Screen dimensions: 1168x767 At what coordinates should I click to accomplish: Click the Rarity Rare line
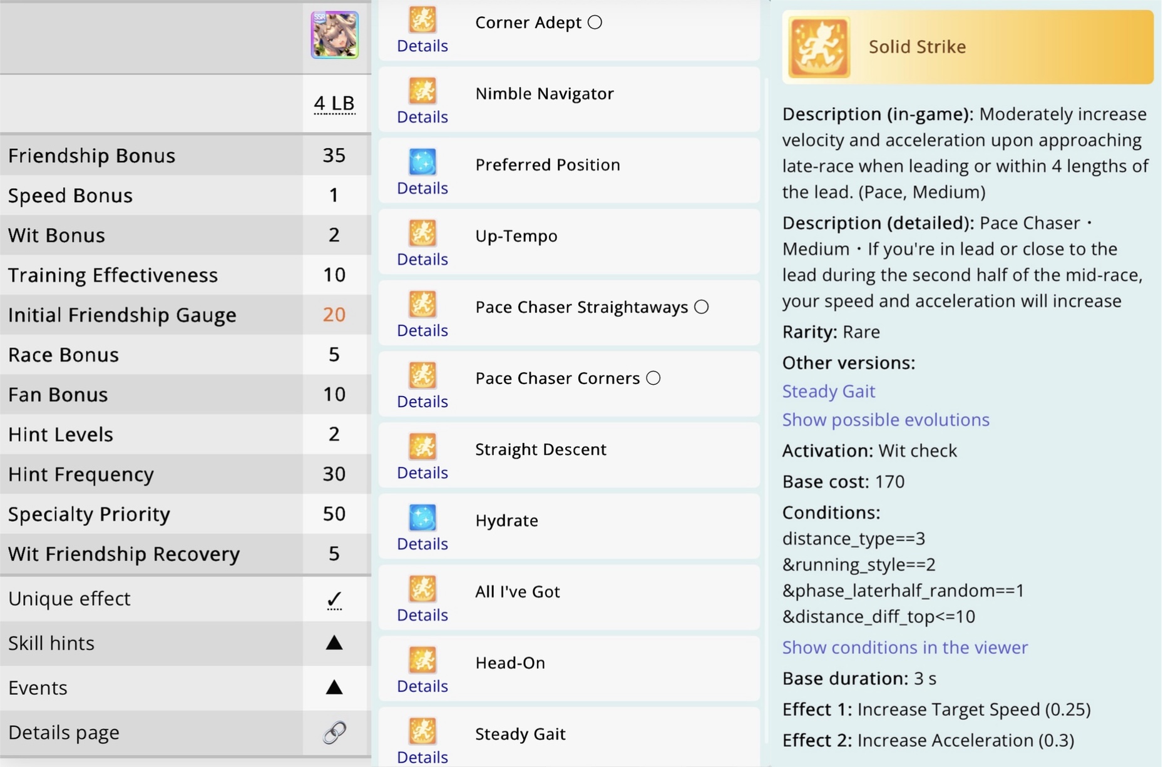tap(831, 332)
